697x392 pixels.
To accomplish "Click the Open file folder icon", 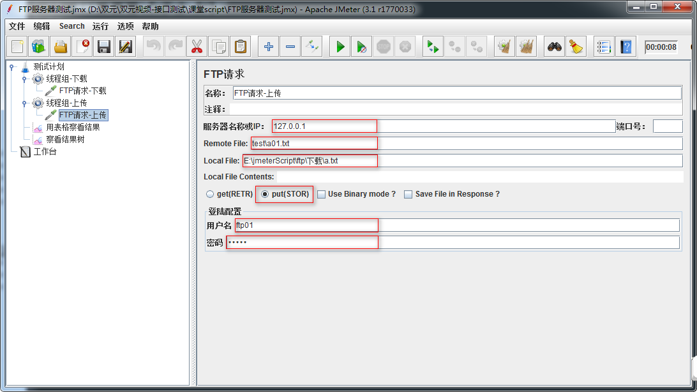I will point(61,47).
